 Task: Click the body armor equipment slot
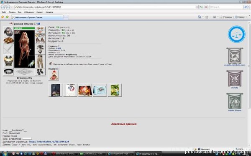pyautogui.click(x=8, y=61)
